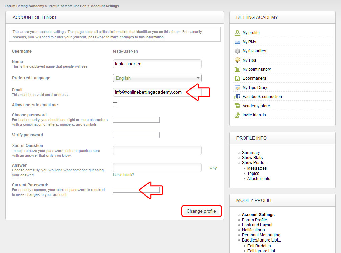Click the My favourites gear icon
Screen dimensions: 341x253
click(x=237, y=51)
